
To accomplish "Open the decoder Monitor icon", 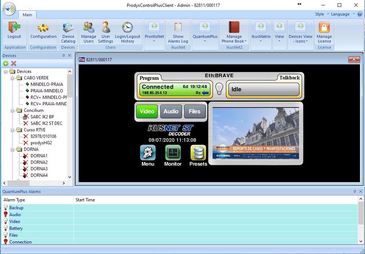I will click(x=173, y=153).
